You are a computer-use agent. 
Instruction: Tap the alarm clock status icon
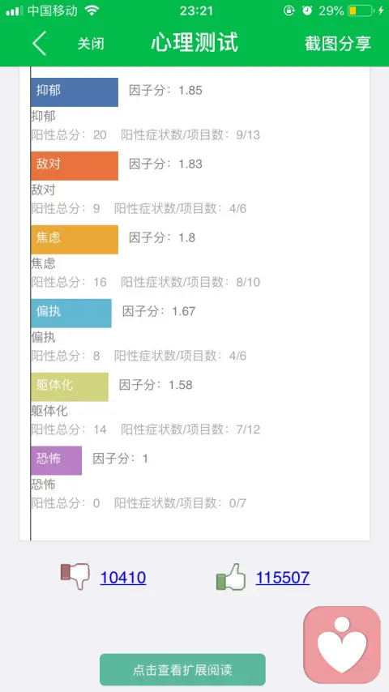[x=307, y=11]
